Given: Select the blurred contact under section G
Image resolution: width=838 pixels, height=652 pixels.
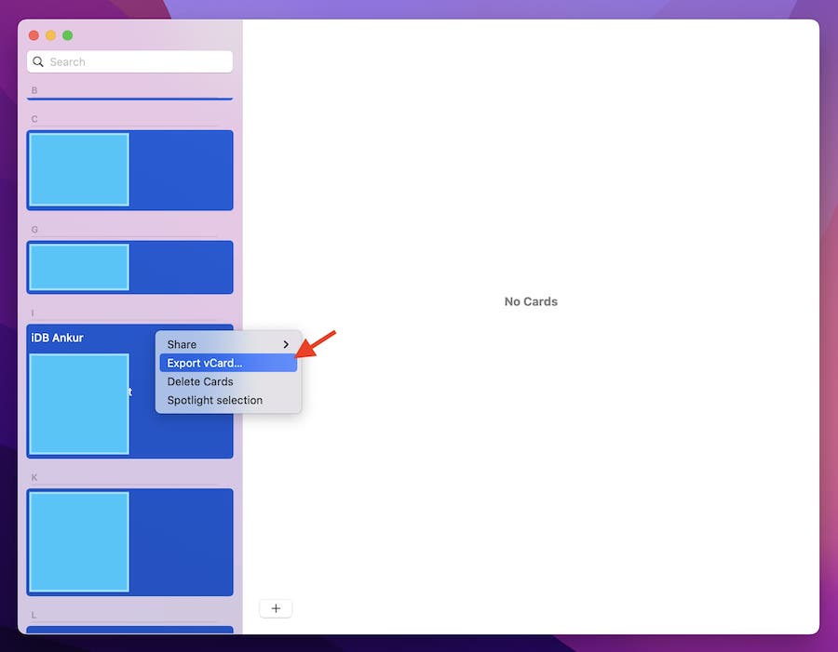Looking at the screenshot, I should coord(129,267).
